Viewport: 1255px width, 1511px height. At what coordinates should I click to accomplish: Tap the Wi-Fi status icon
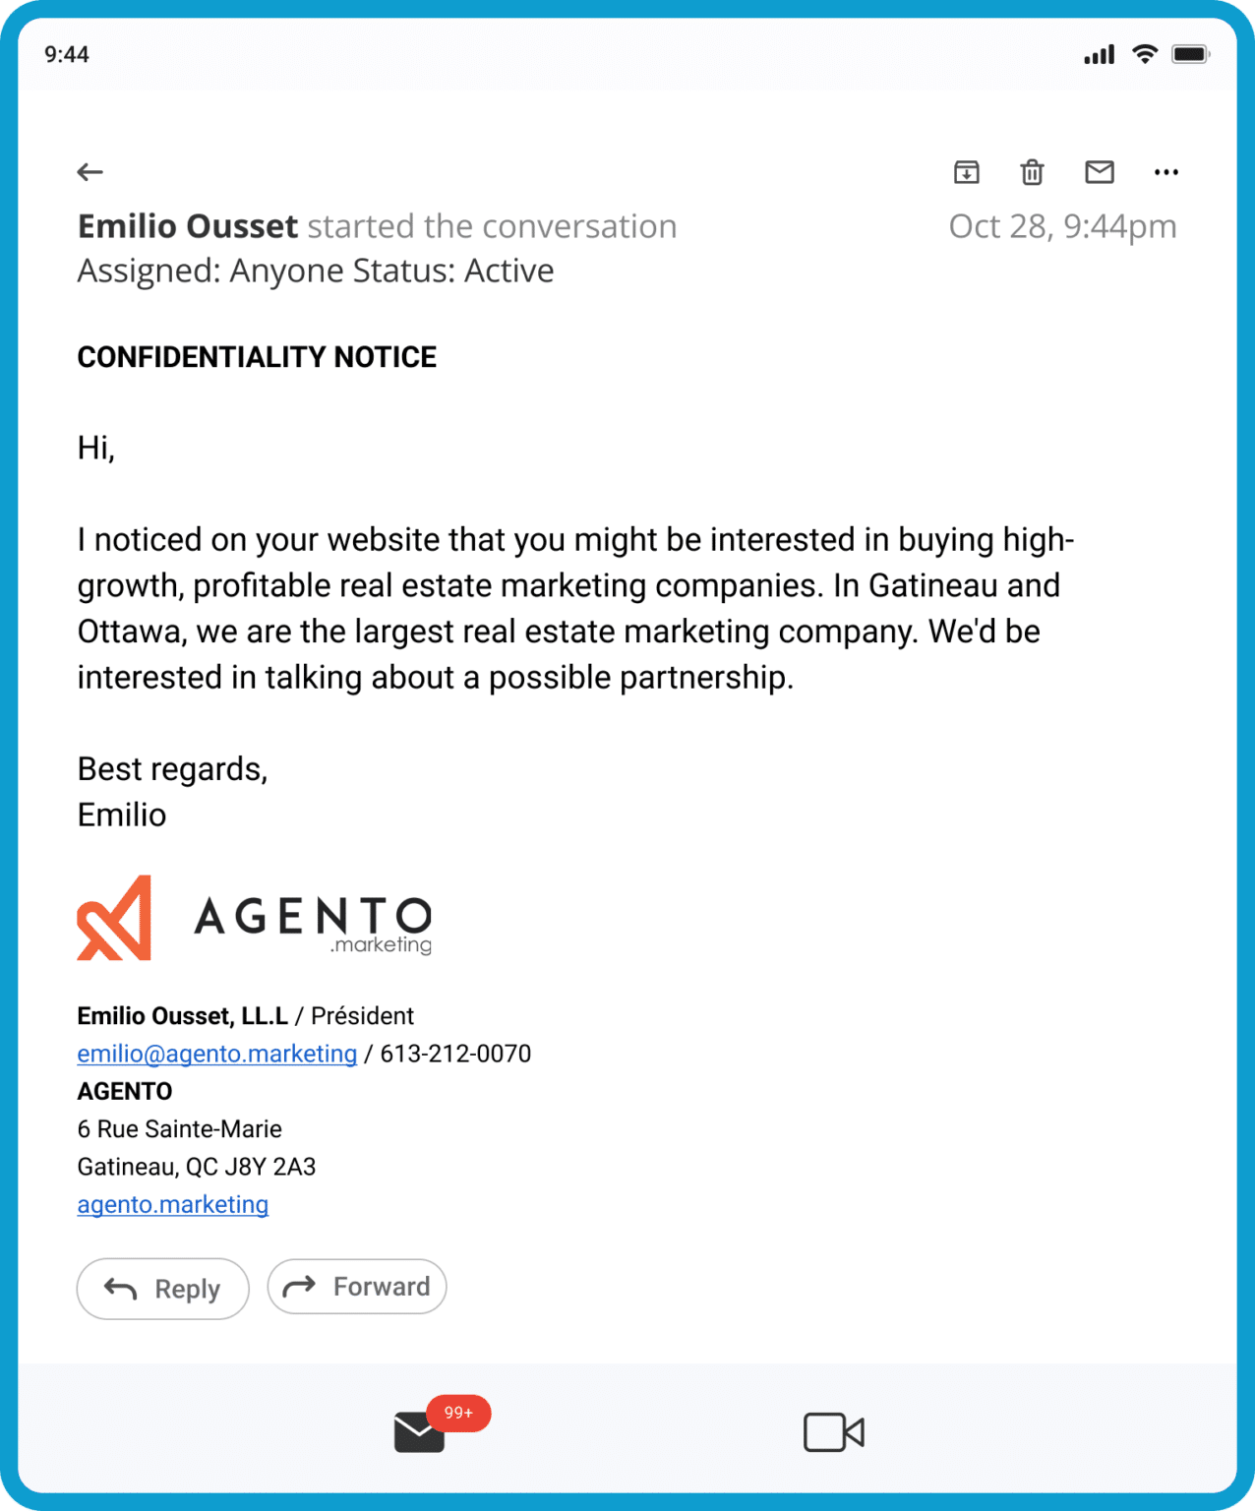coord(1145,54)
